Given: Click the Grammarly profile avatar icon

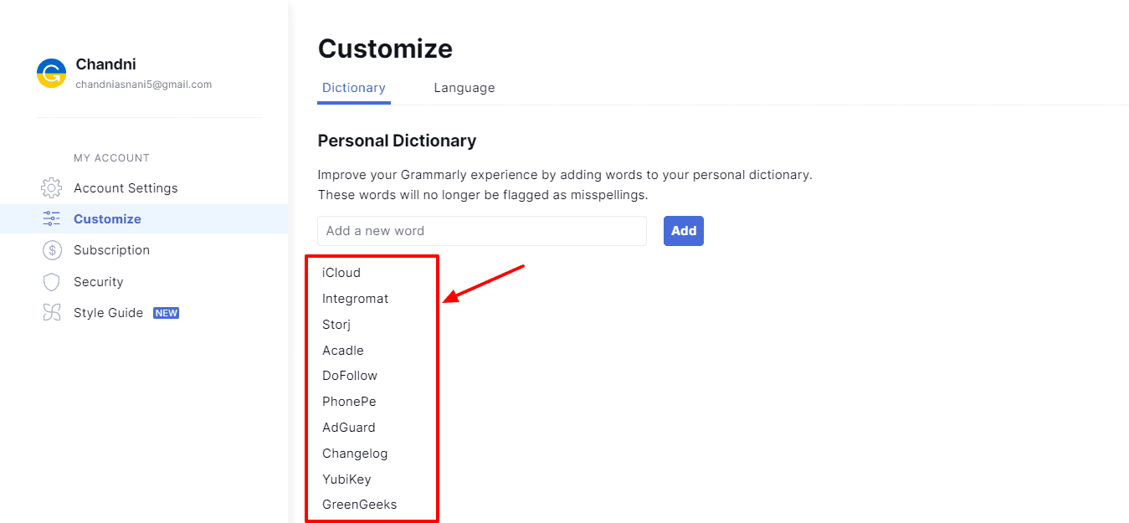Looking at the screenshot, I should coord(51,74).
